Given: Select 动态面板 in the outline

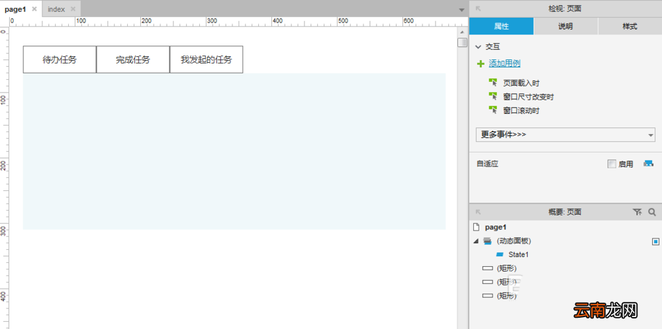Looking at the screenshot, I should point(514,241).
